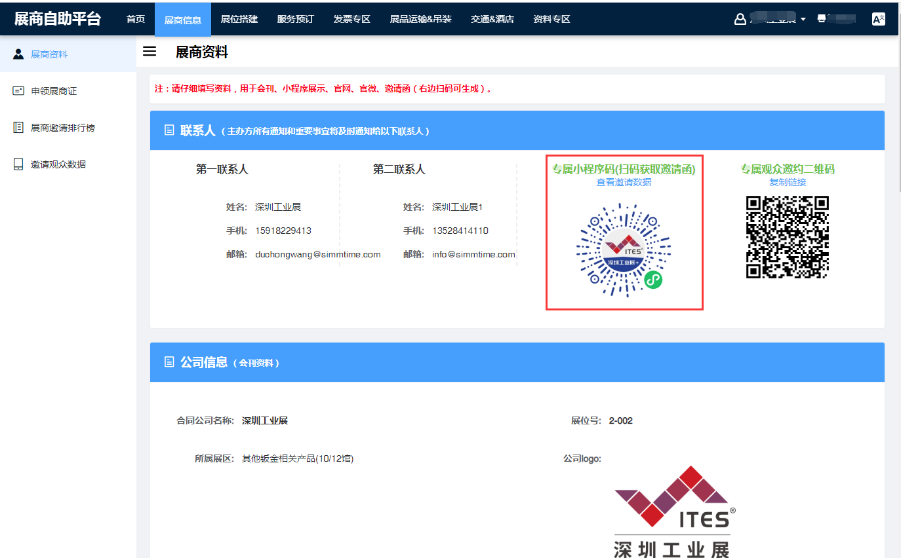Click the 查看邀请数据 link
This screenshot has width=901, height=558.
pos(624,182)
